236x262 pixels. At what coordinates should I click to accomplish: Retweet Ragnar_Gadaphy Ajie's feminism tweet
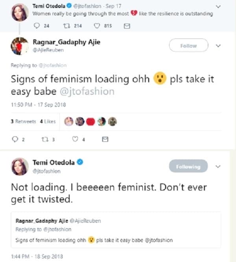(44, 139)
